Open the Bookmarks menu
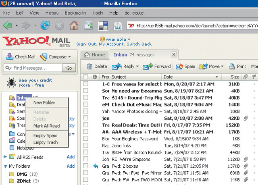The image size is (258, 185). pyautogui.click(x=75, y=13)
